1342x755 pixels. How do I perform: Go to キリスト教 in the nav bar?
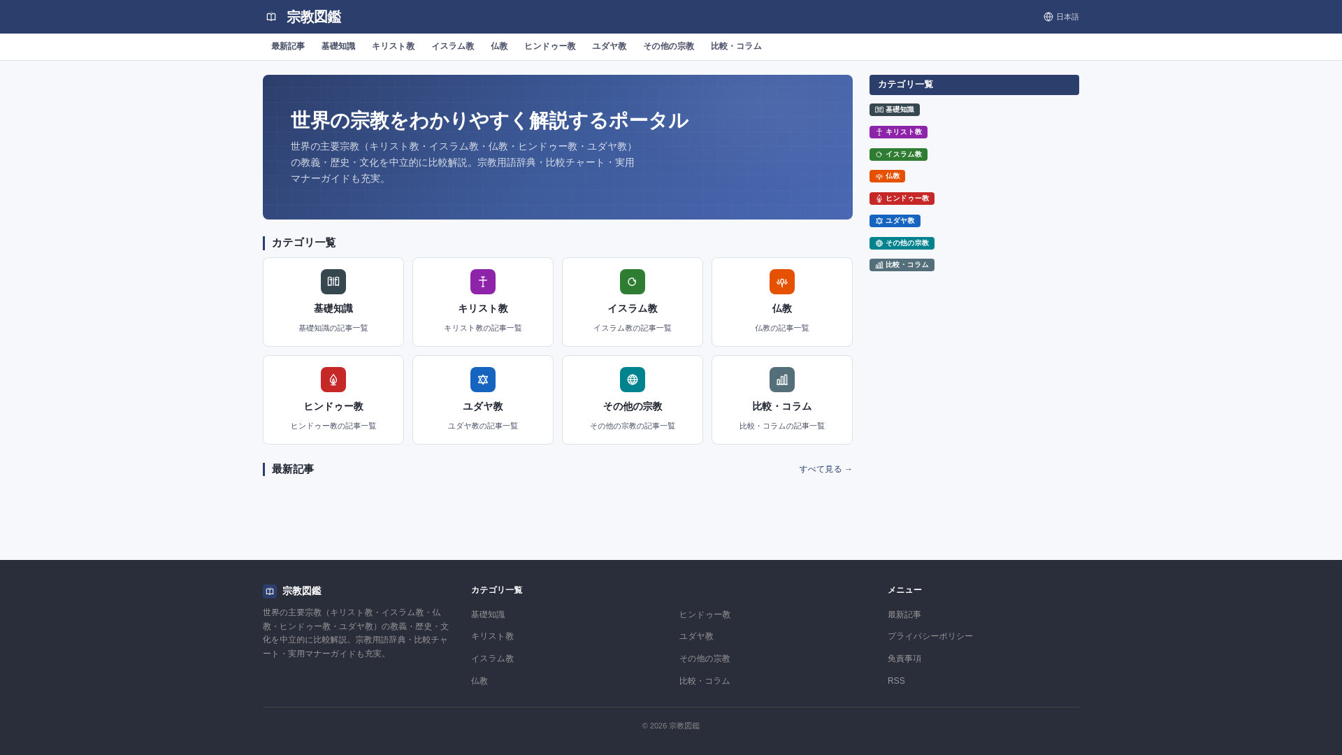point(394,46)
